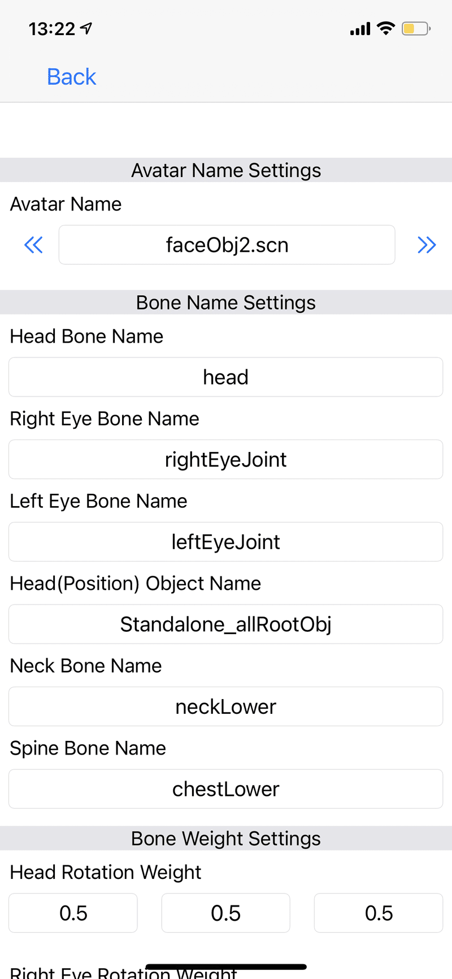Select middle Head Rotation Weight value
The width and height of the screenshot is (452, 979).
pyautogui.click(x=225, y=913)
